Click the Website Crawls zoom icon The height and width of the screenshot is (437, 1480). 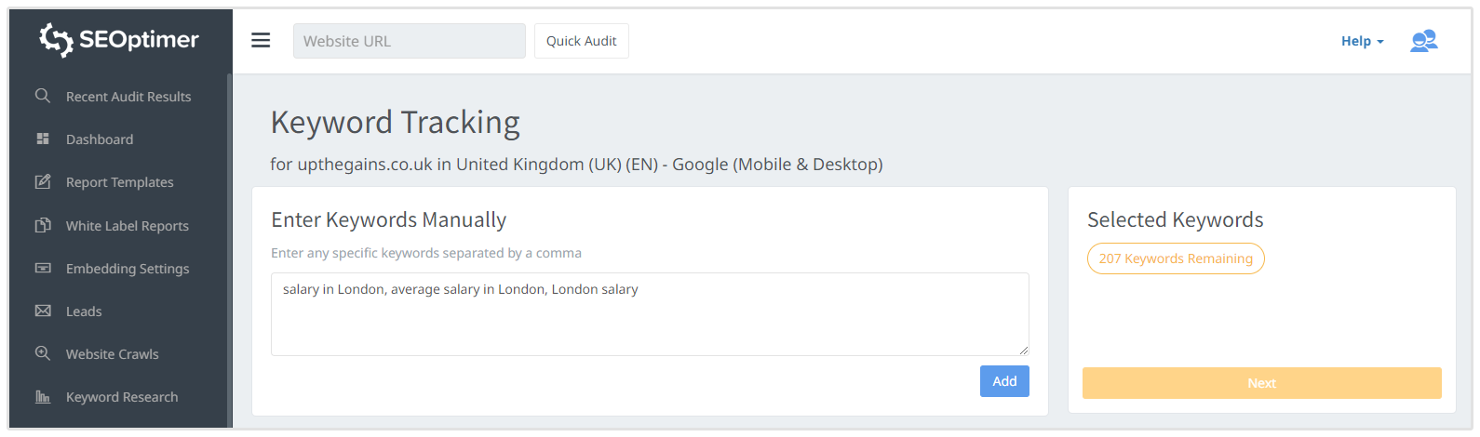[43, 353]
